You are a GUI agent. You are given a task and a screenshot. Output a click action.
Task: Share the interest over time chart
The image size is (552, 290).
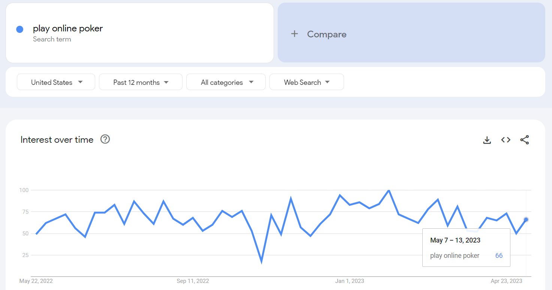click(x=525, y=140)
